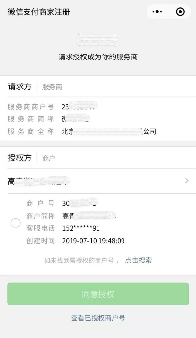196x338 pixels.
Task: Click the 授权方 section header
Action: pyautogui.click(x=20, y=158)
